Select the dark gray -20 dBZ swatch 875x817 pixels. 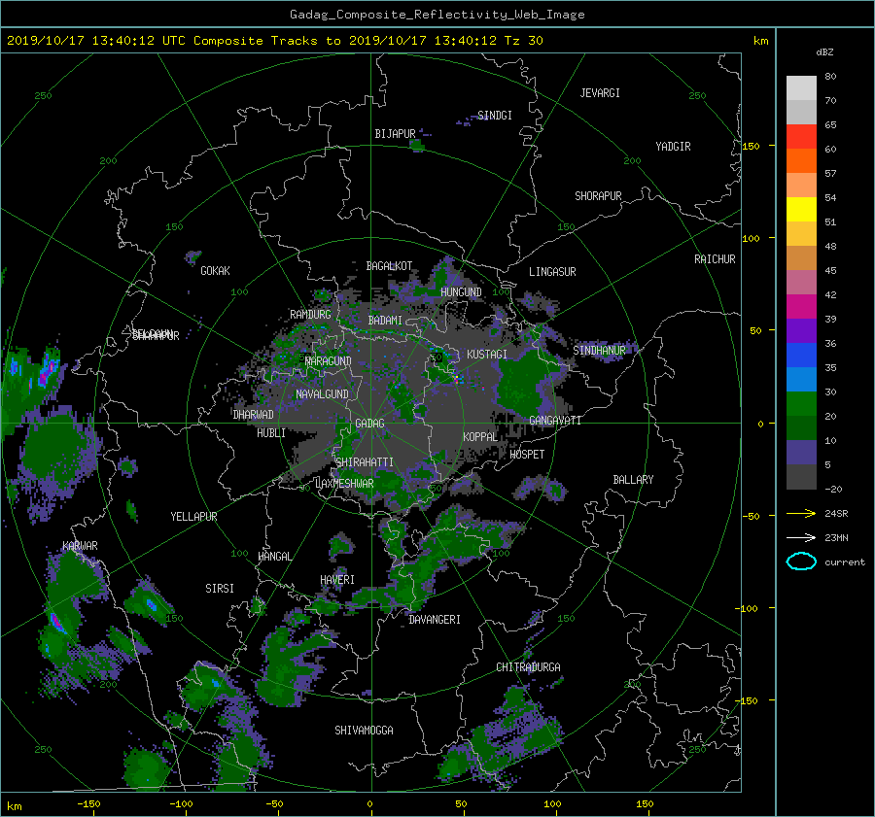(x=801, y=476)
